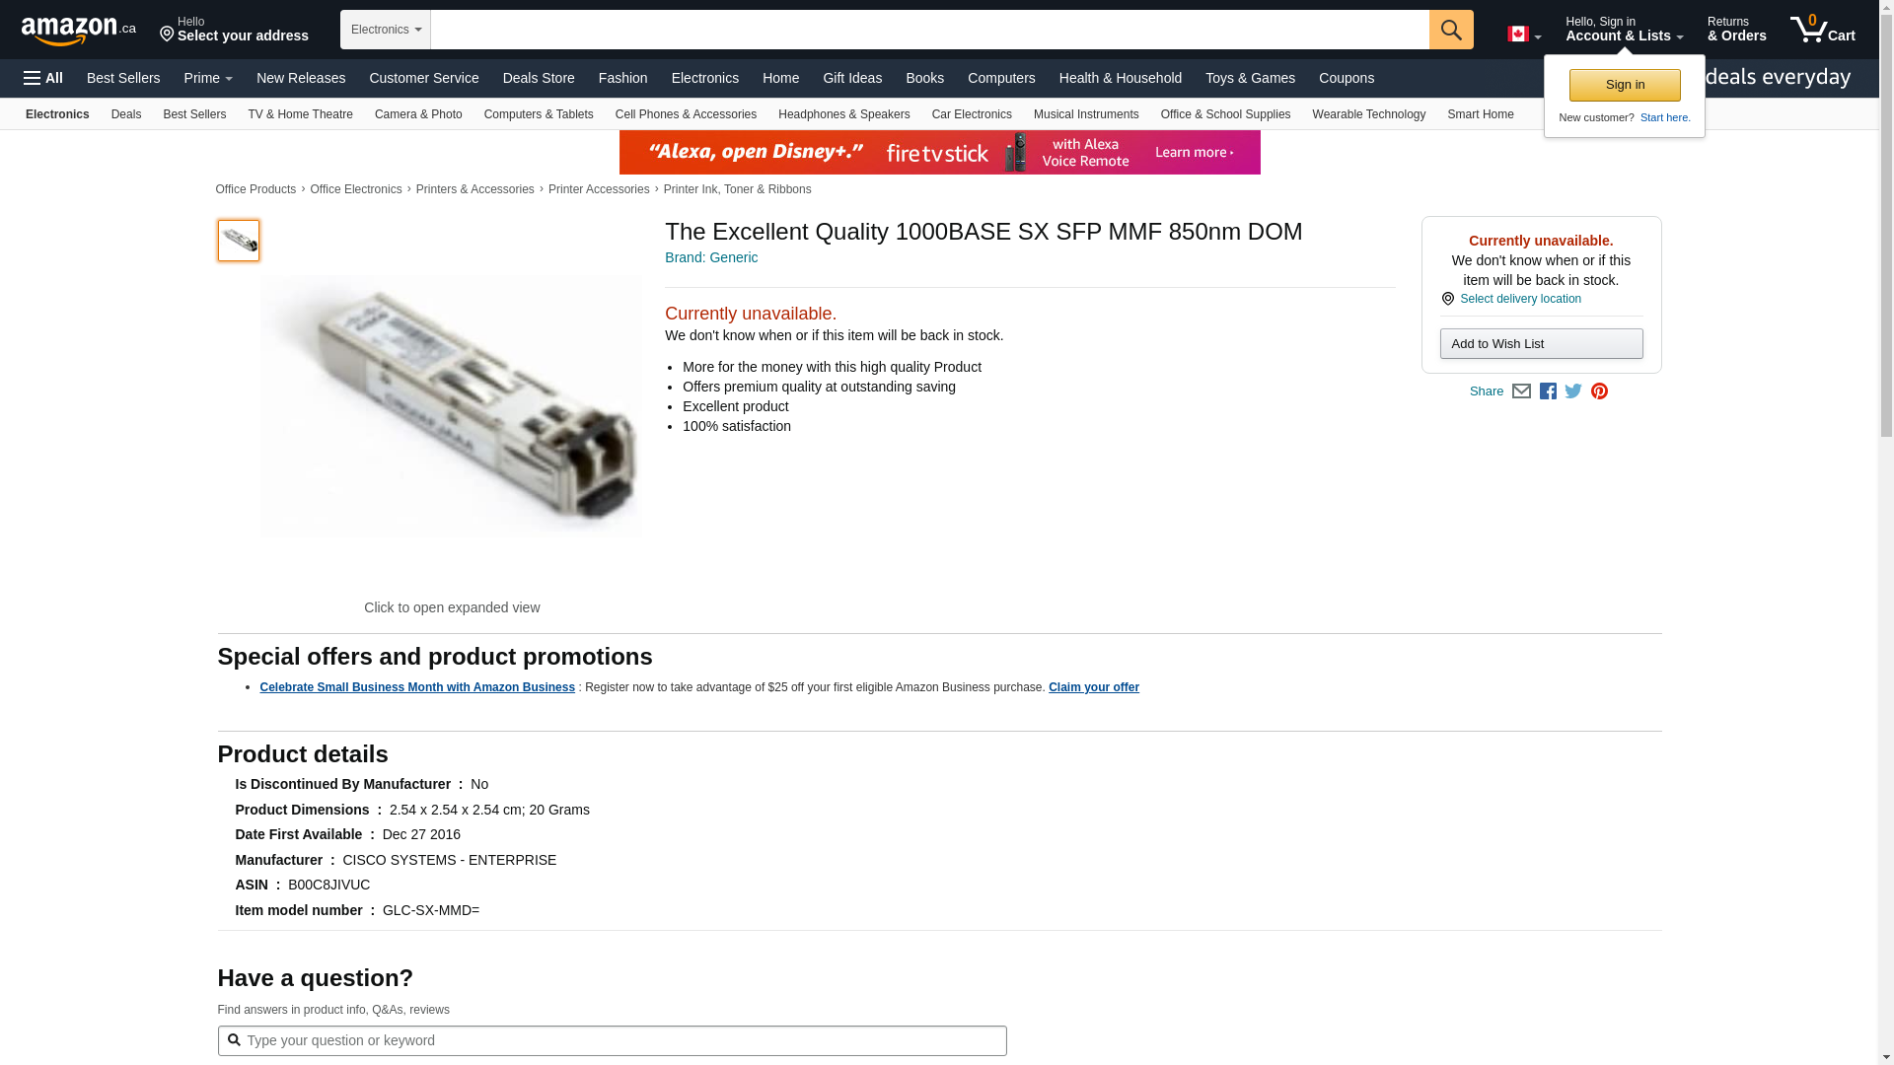
Task: Open the shopping cart icon
Action: 1822,30
